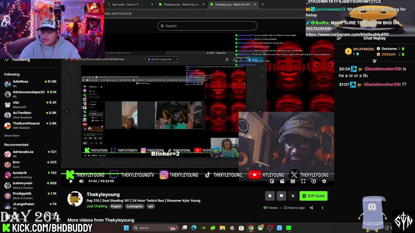Image resolution: width=415 pixels, height=233 pixels.
Task: Play the Kick VOD video
Action: pos(71,181)
